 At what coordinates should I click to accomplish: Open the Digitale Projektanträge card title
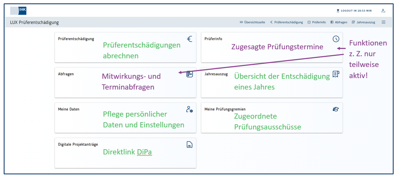tap(78, 144)
